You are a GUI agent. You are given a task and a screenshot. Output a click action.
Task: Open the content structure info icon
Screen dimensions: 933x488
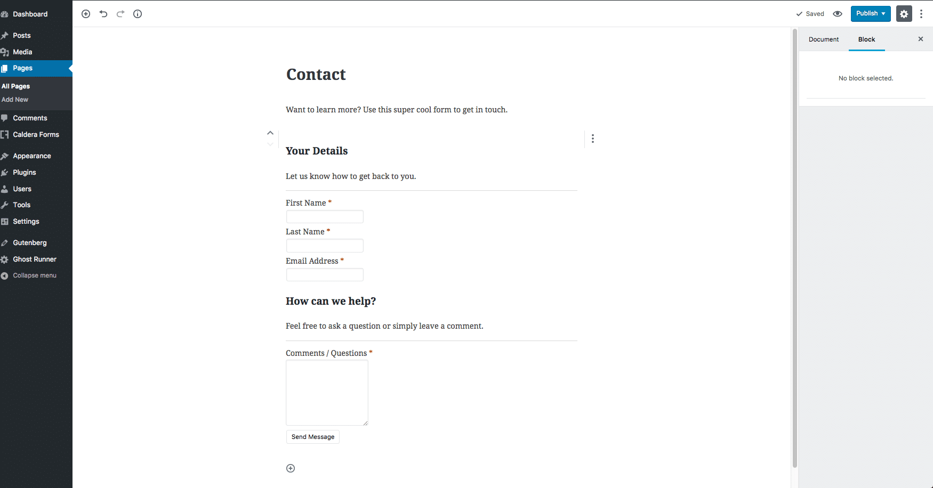(138, 14)
